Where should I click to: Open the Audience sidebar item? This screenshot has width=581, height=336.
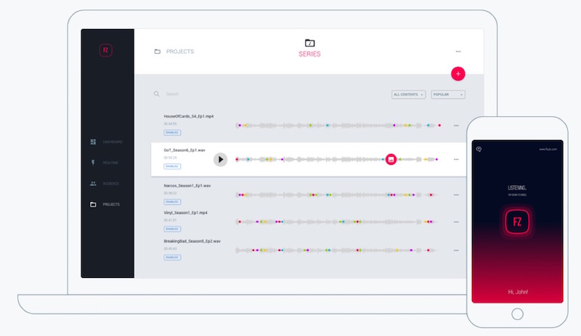coord(105,184)
